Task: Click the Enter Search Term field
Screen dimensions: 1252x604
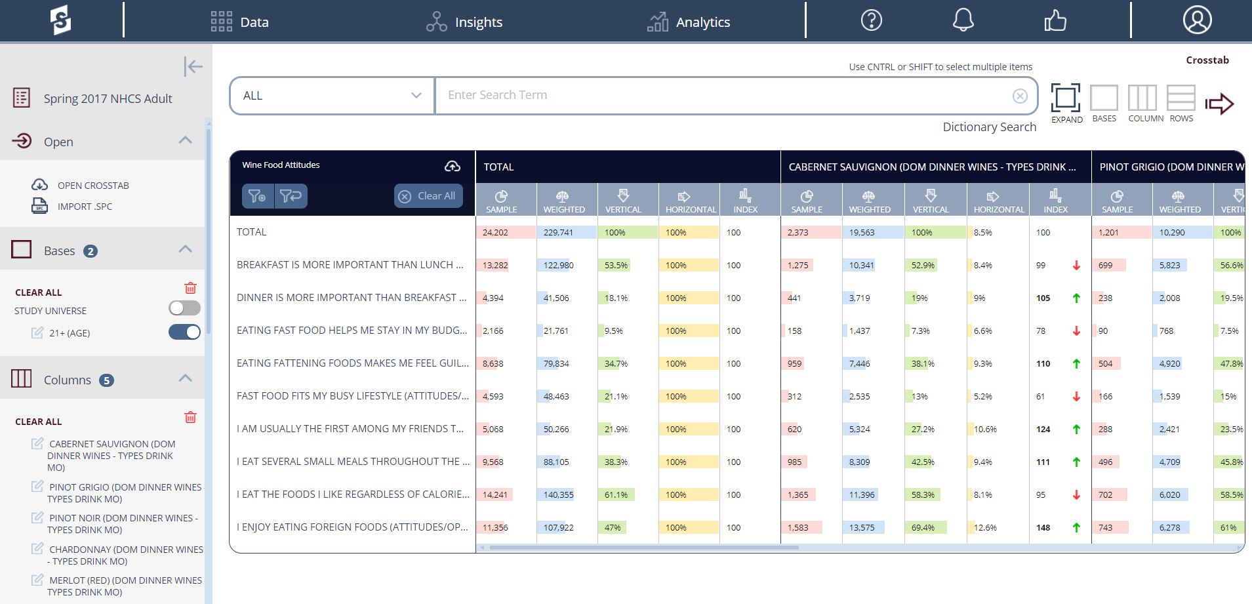Action: point(721,96)
